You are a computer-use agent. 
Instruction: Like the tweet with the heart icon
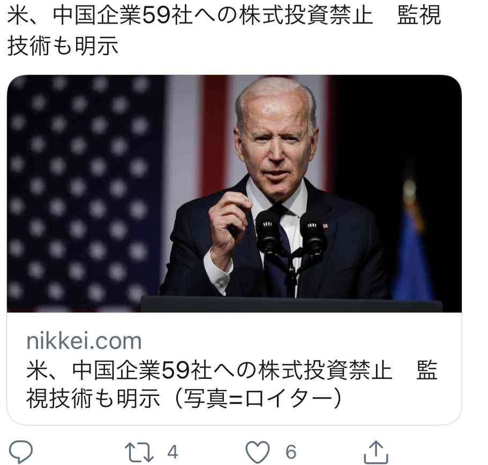pos(258,452)
